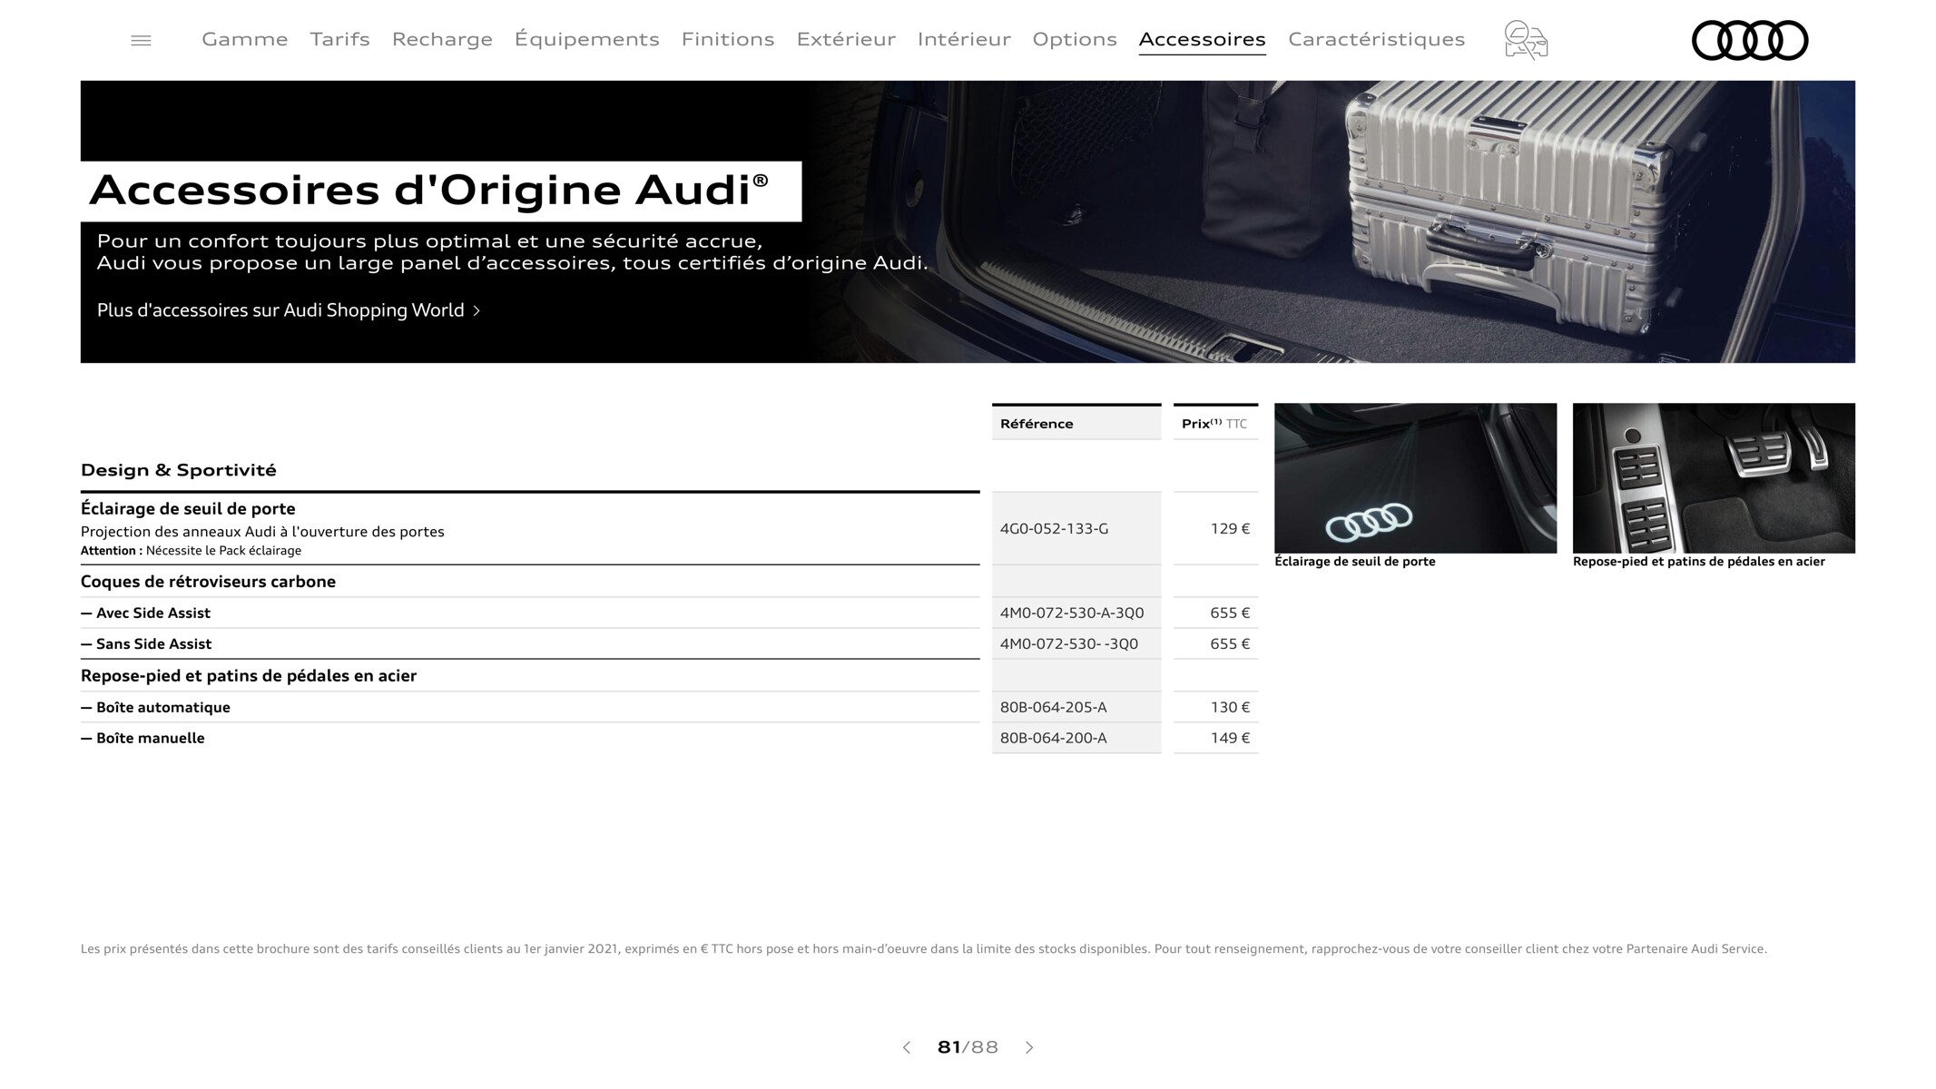Click 'Éclairage de seuil de porte' image caption
Screen dimensions: 1936x1089
[1355, 562]
